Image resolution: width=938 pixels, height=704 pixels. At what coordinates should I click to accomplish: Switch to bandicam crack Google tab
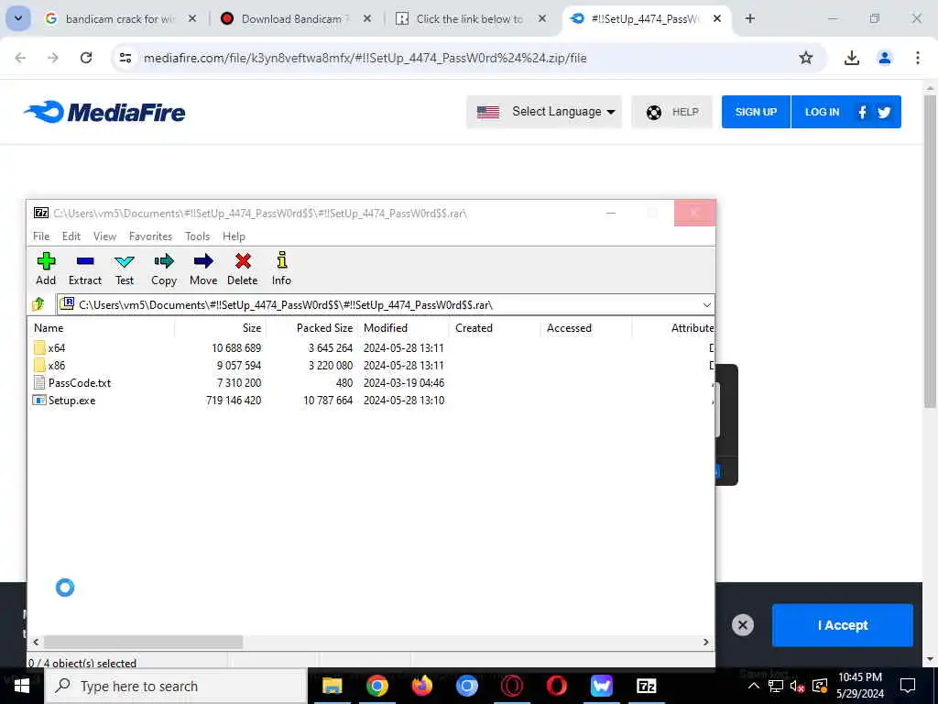click(x=120, y=19)
